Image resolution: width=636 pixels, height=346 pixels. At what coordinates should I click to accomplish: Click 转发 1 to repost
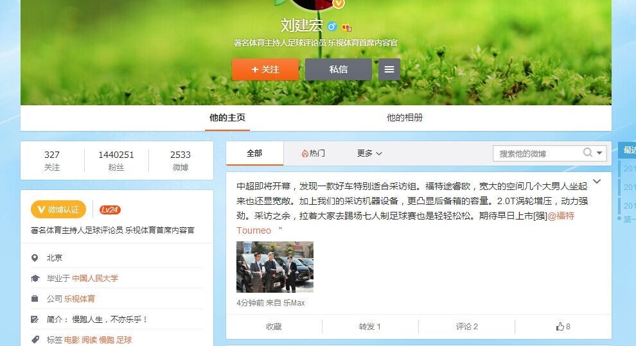pos(370,327)
